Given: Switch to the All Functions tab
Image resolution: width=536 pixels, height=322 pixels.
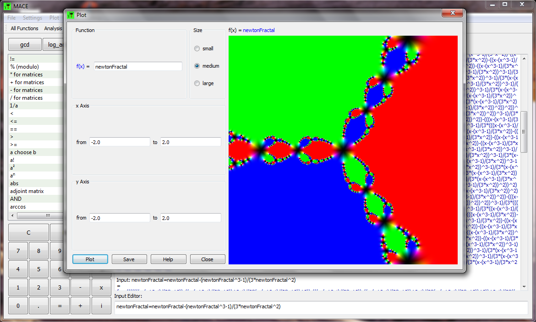Looking at the screenshot, I should click(x=24, y=28).
